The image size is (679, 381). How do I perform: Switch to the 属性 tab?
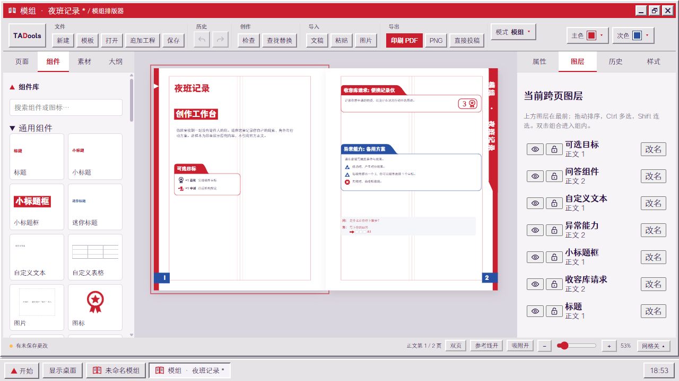[539, 61]
